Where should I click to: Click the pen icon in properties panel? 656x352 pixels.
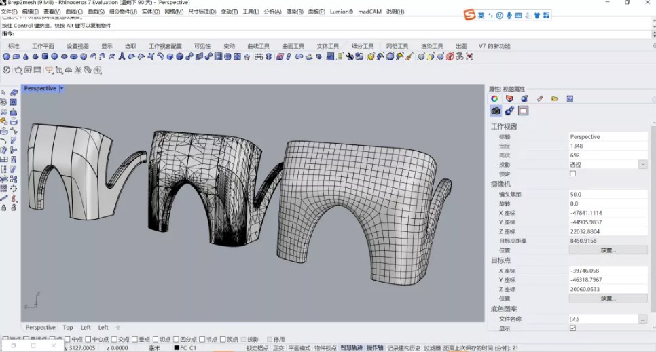click(x=540, y=98)
